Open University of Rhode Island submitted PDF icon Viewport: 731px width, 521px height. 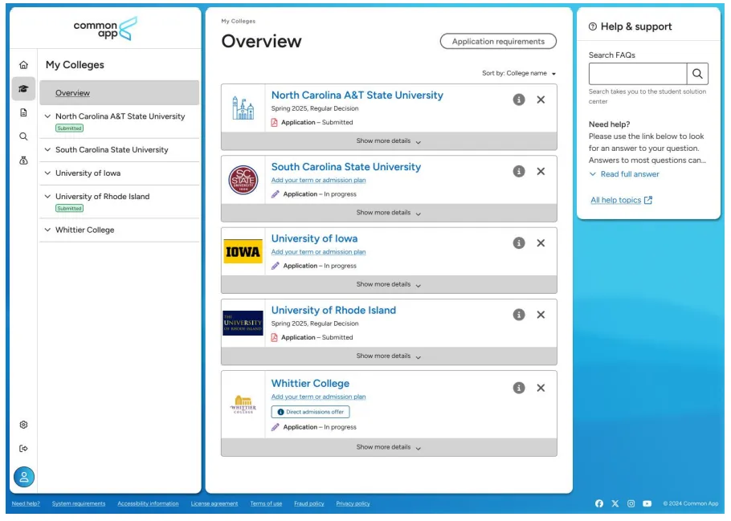coord(274,337)
